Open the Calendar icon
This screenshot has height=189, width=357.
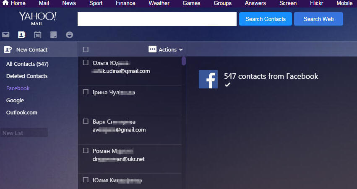38,35
